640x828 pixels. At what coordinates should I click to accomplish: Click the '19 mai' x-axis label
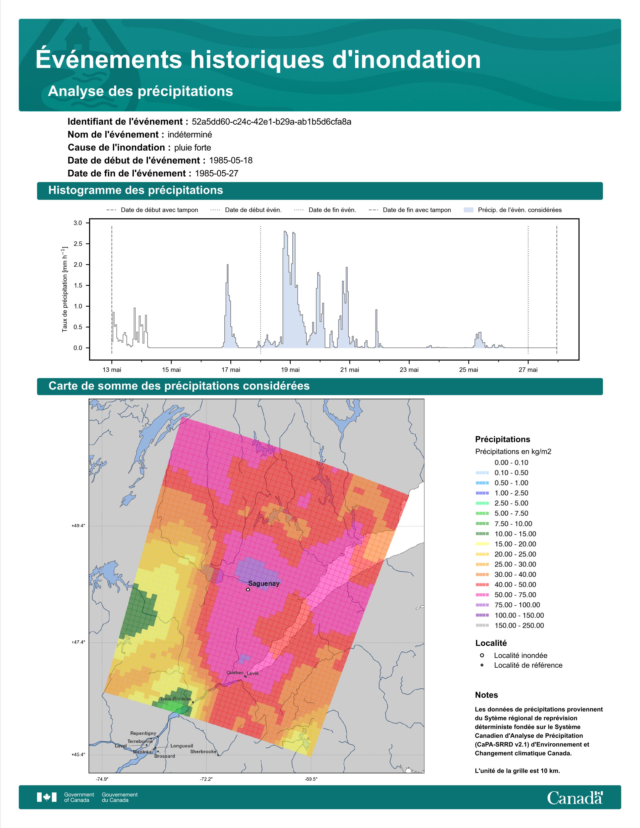(290, 370)
